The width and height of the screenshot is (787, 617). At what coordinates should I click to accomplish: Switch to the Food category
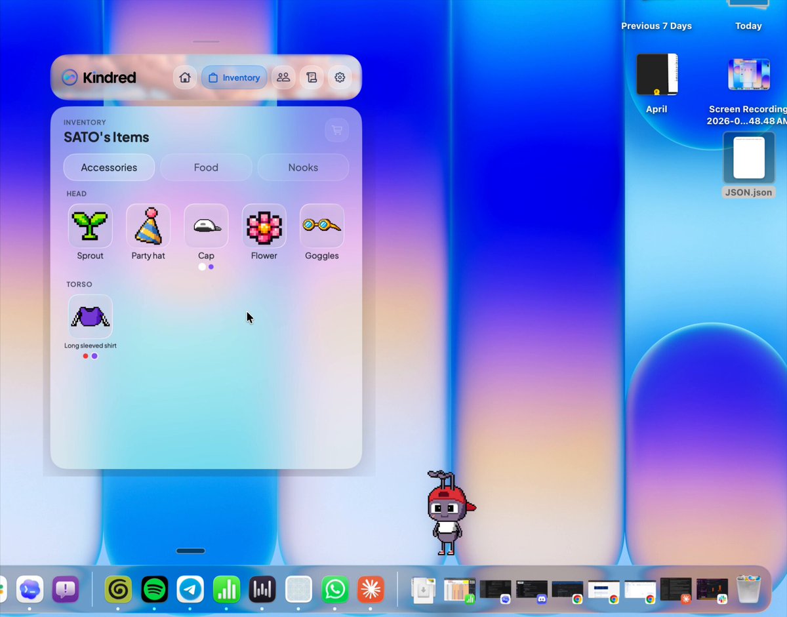[206, 167]
